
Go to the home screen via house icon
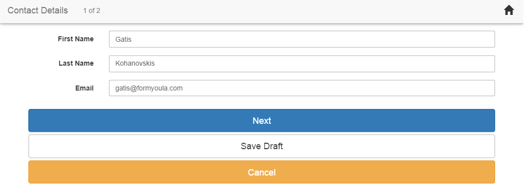tap(509, 10)
